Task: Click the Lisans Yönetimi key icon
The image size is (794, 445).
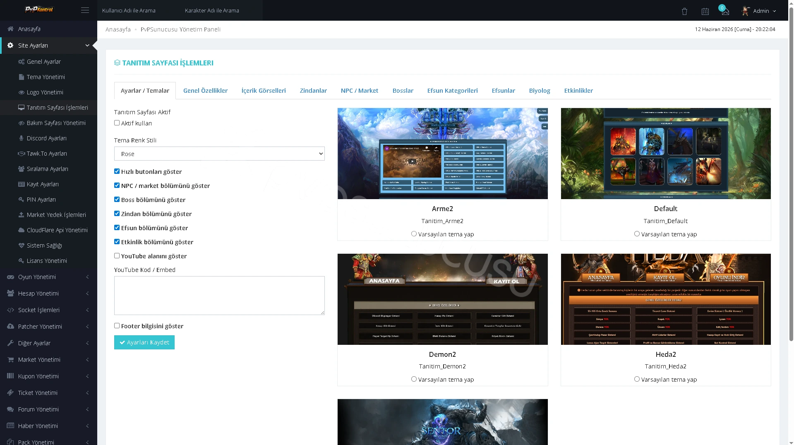Action: click(x=22, y=261)
